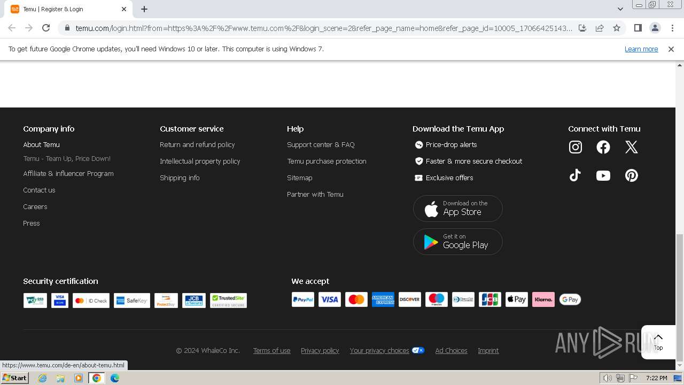Viewport: 684px width, 385px height.
Task: Expand the tab search dropdown arrow
Action: click(x=620, y=9)
